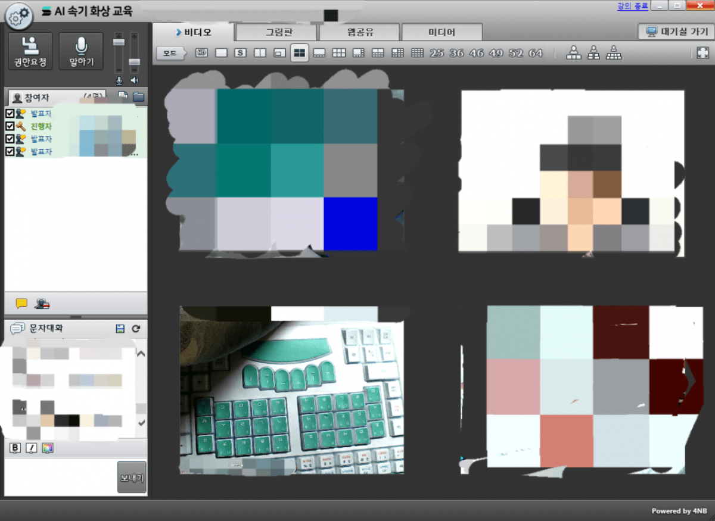Refresh the 문자대화 chat panel

coord(136,329)
